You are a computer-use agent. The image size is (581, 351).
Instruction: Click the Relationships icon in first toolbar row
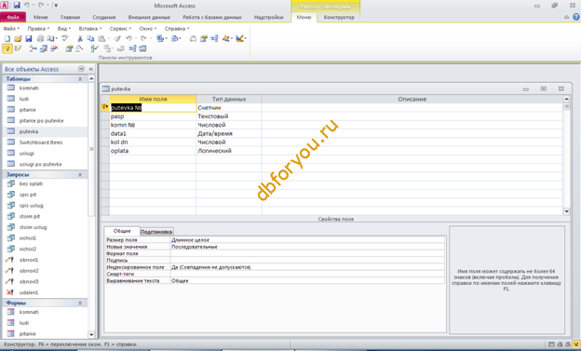click(214, 38)
